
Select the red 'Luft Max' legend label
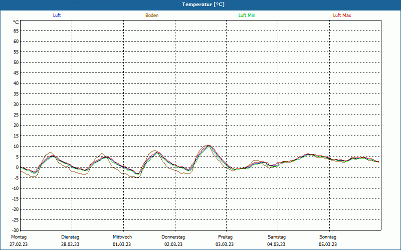(x=342, y=15)
